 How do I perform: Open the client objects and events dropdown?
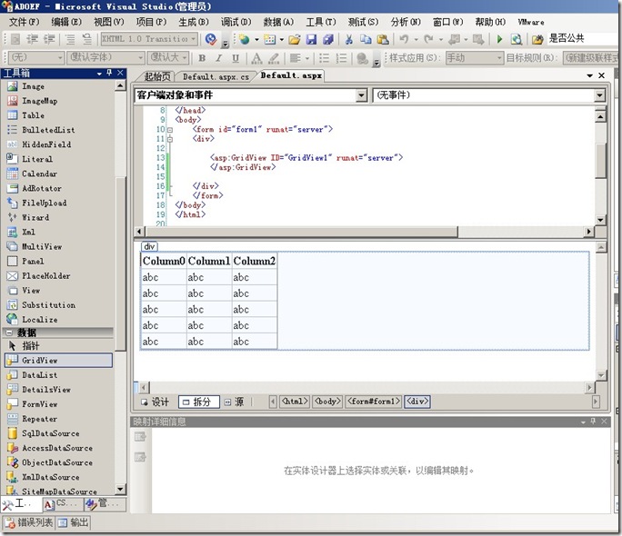(x=361, y=95)
